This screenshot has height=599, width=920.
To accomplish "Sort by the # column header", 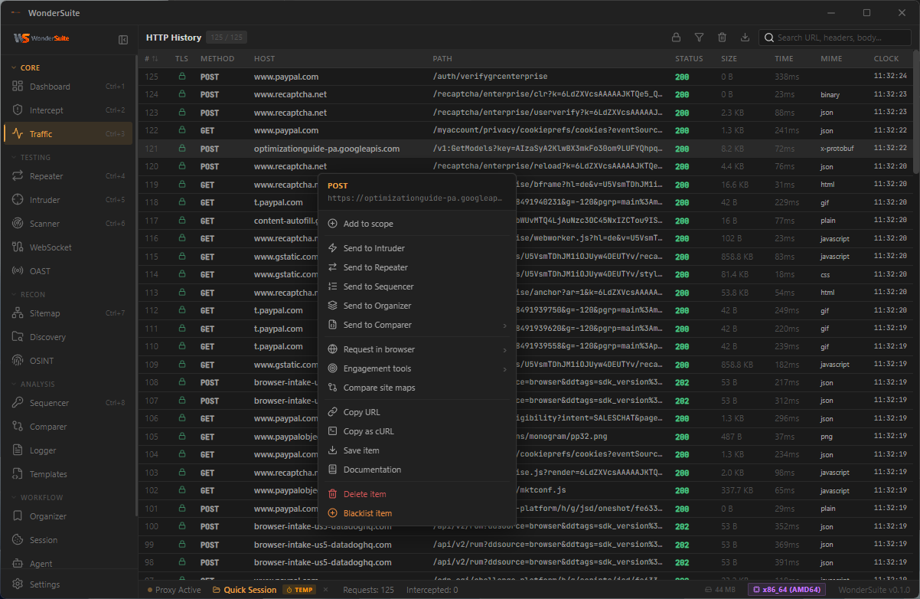I will tap(152, 59).
